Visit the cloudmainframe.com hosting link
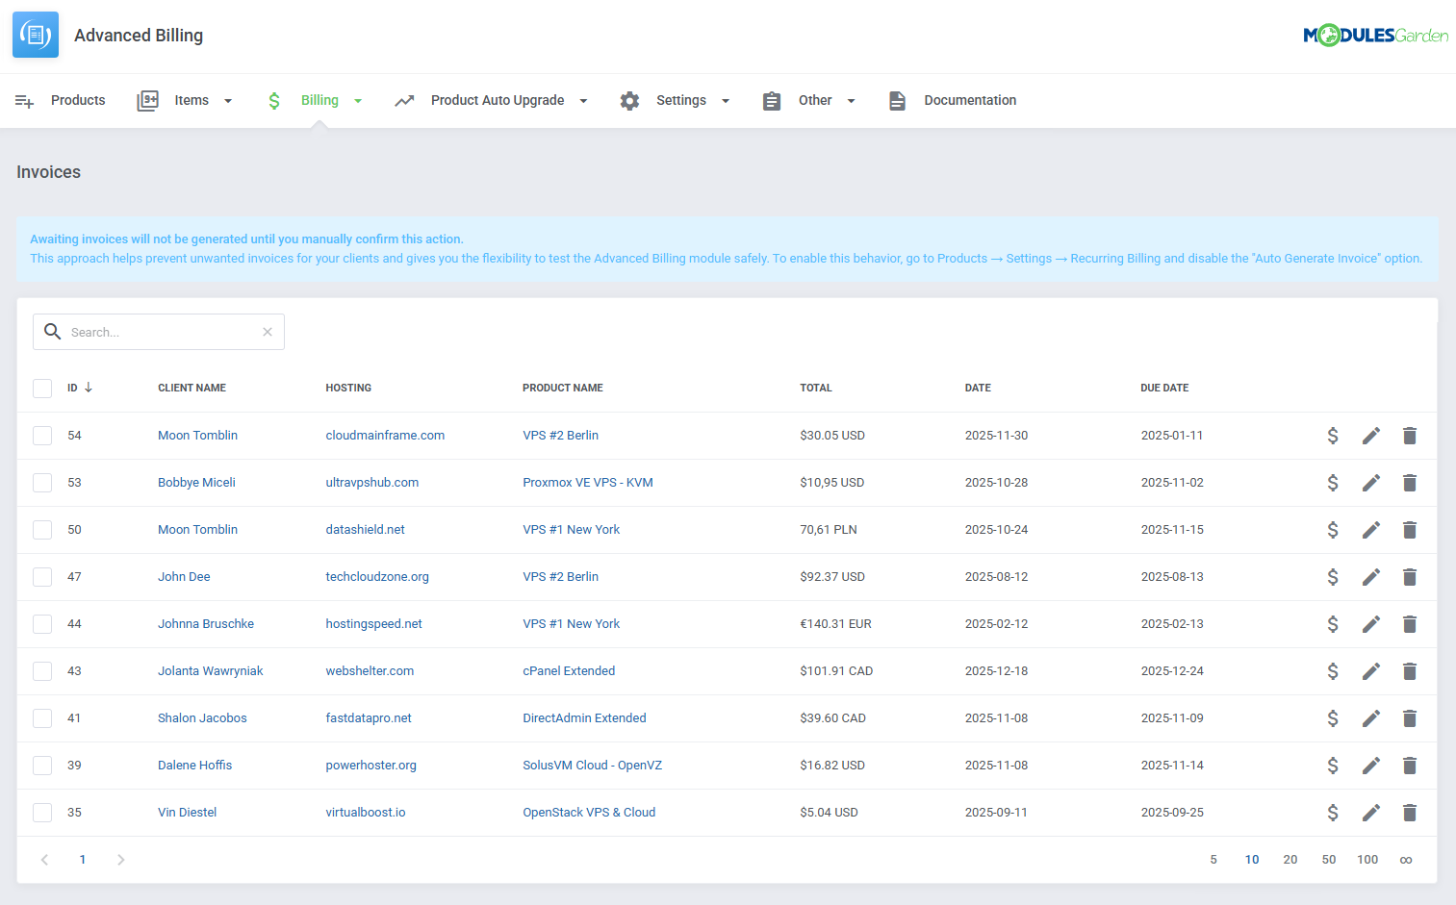 click(385, 435)
